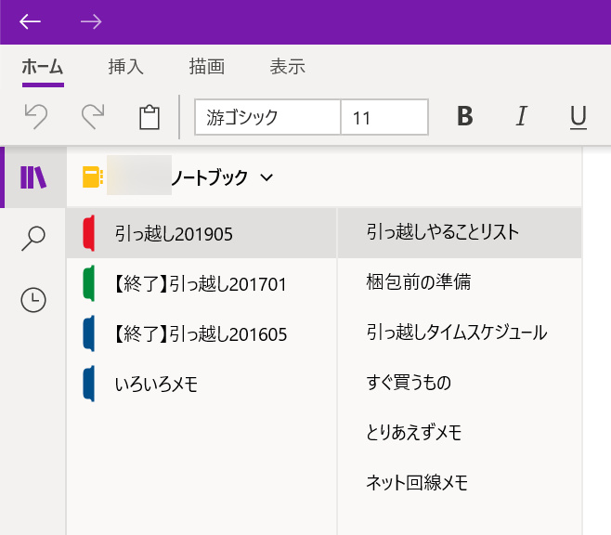Select the 【終了】引っ越し201605 section

tap(201, 333)
